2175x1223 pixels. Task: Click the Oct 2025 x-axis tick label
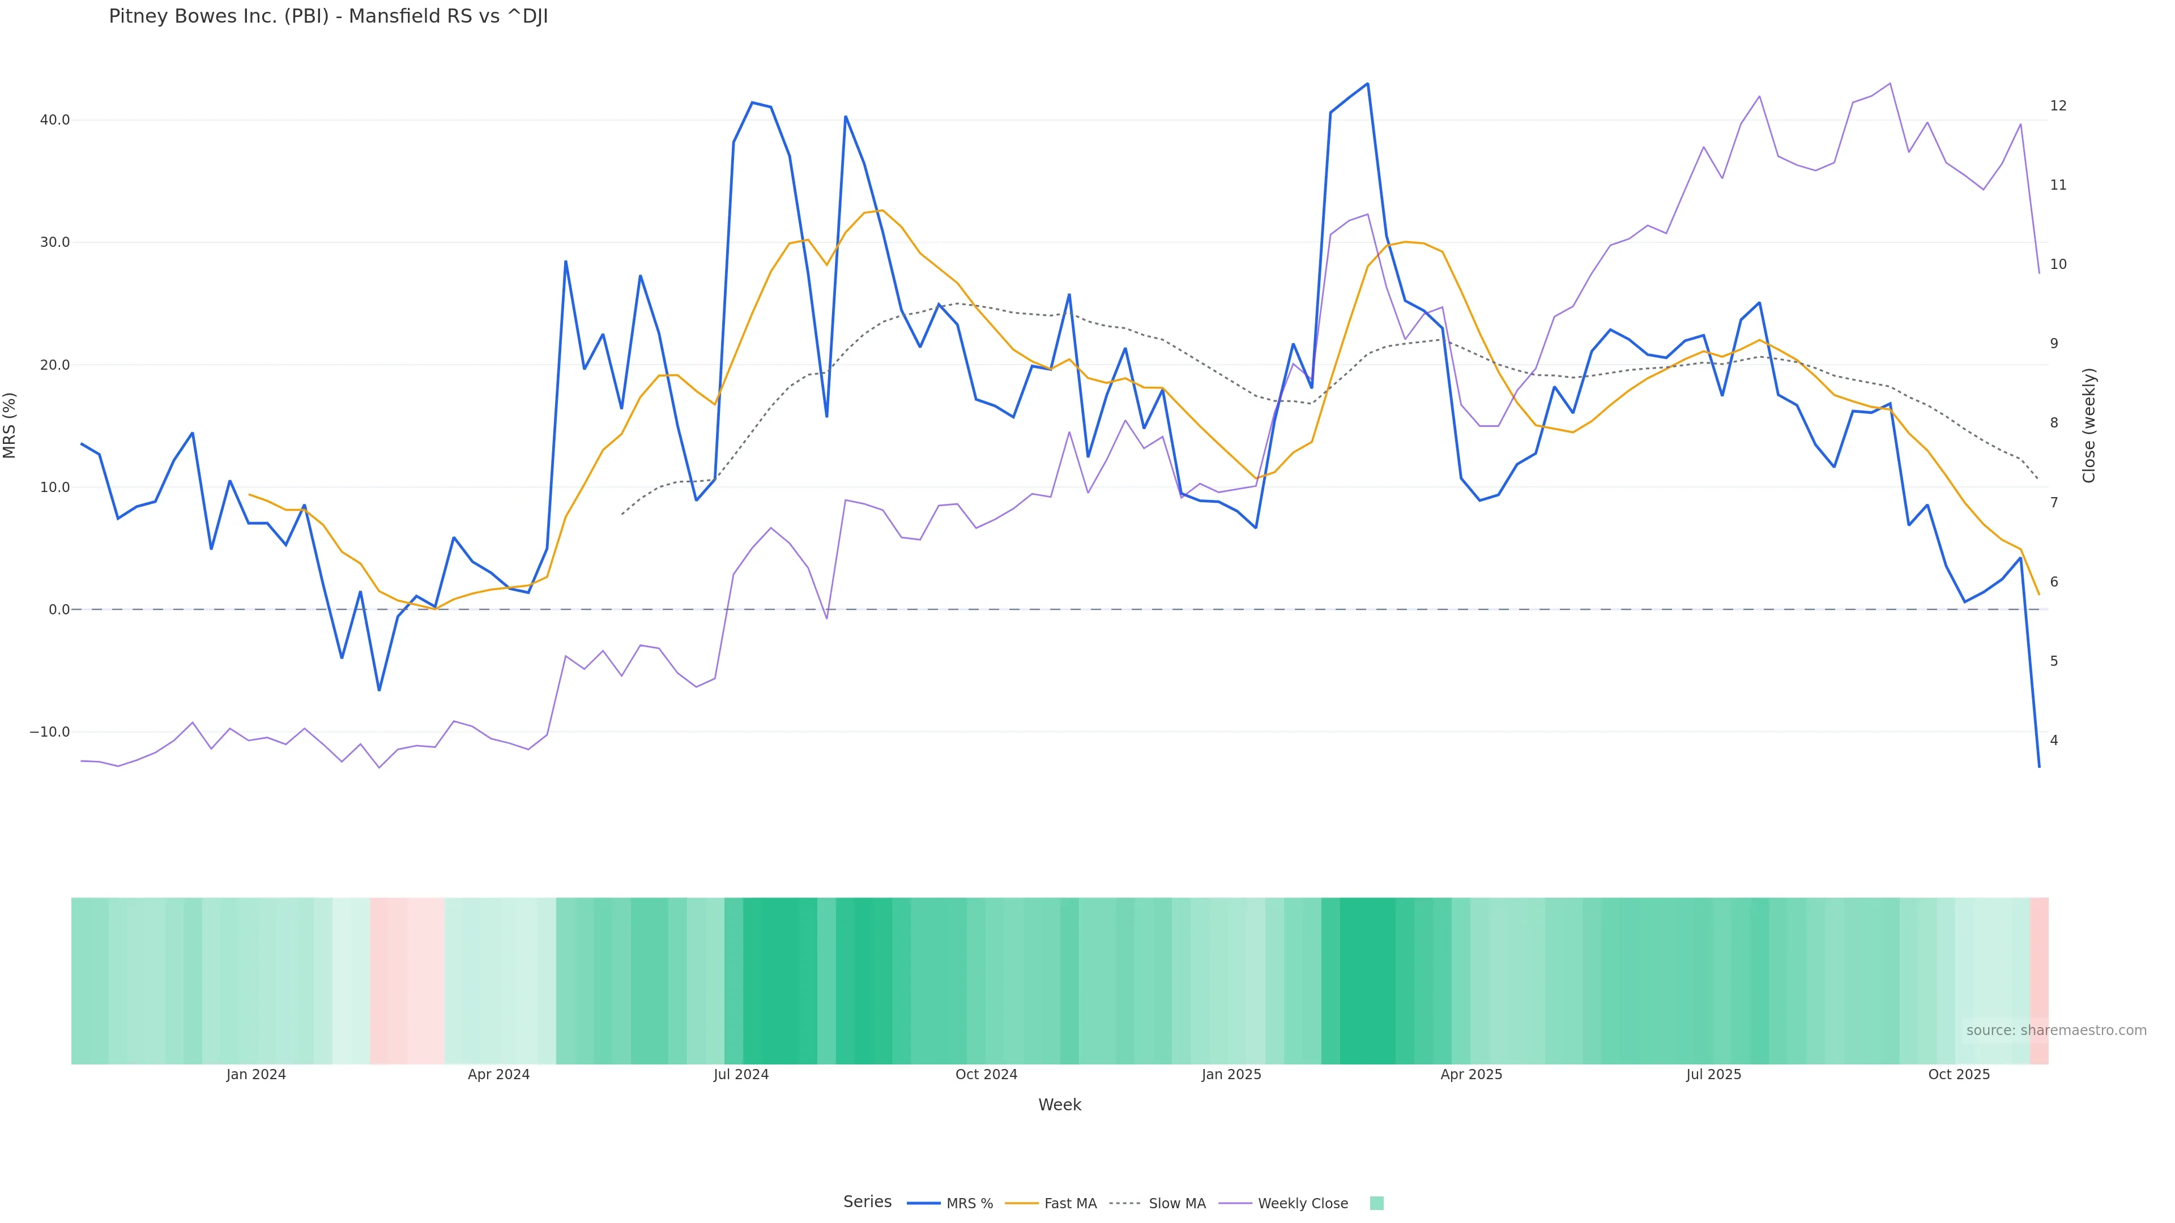[1959, 1075]
